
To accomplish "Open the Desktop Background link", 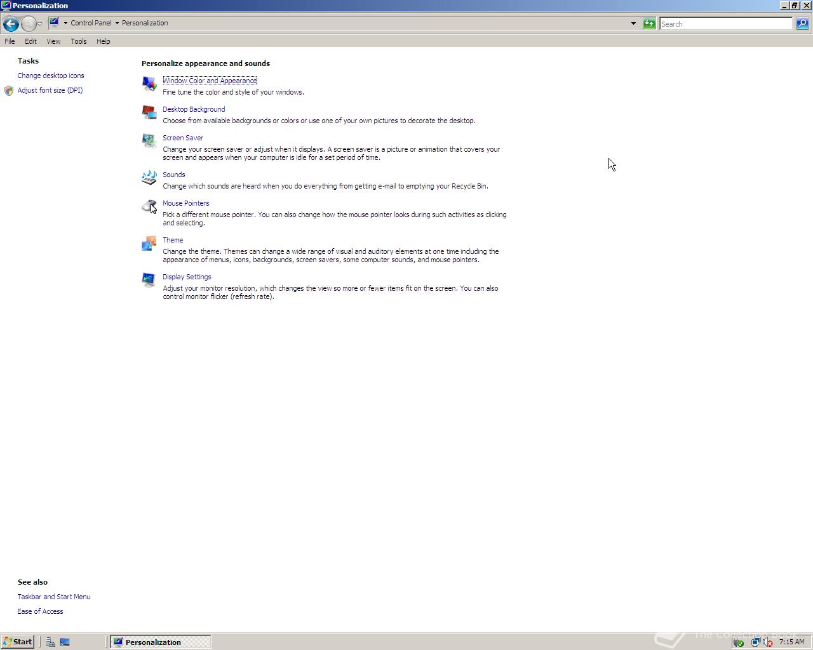I will pyautogui.click(x=194, y=109).
